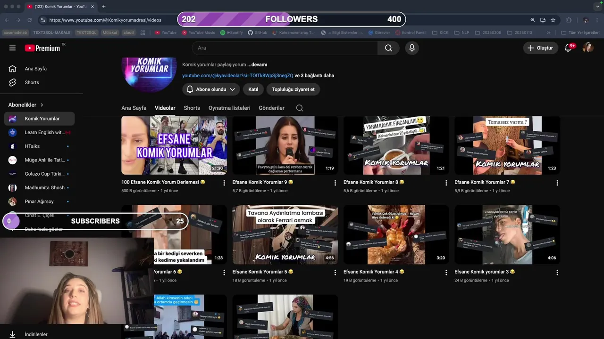Open Learn English subscription in sidebar
This screenshot has height=339, width=604.
coord(39,132)
